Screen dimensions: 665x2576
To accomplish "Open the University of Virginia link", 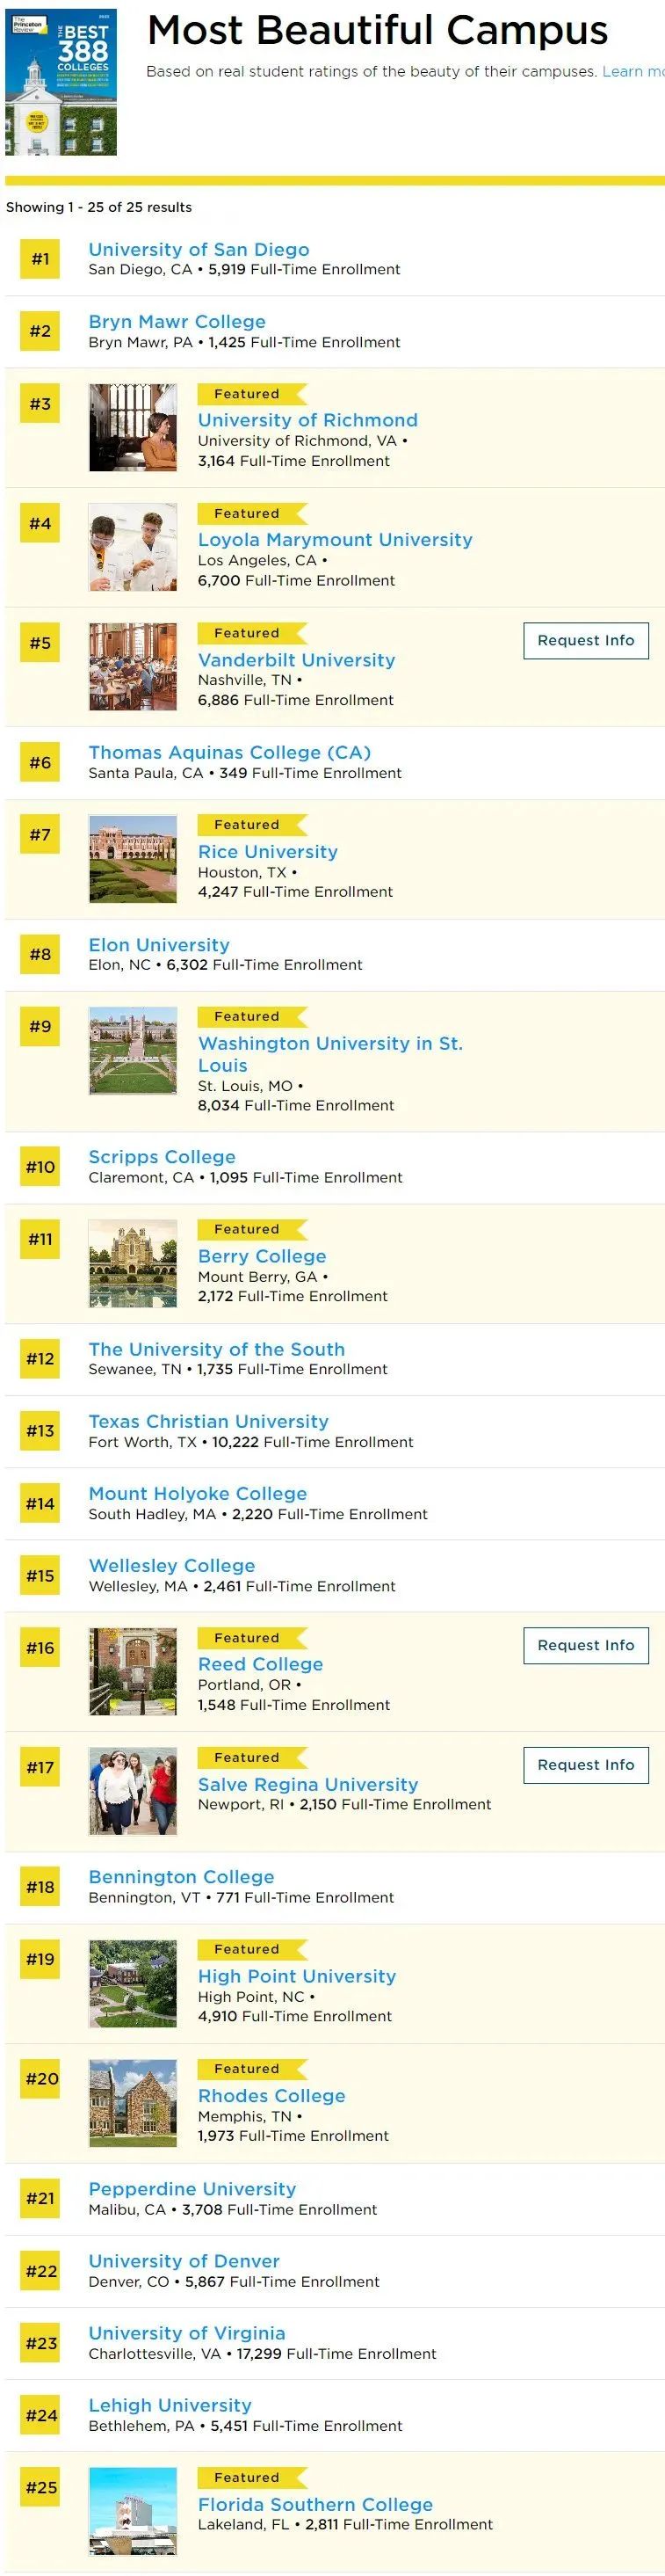I will click(187, 2333).
